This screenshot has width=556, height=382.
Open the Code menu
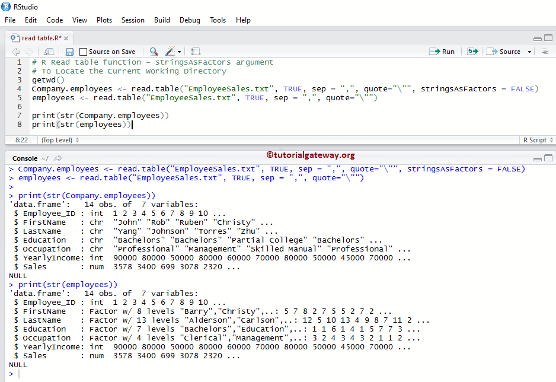55,20
